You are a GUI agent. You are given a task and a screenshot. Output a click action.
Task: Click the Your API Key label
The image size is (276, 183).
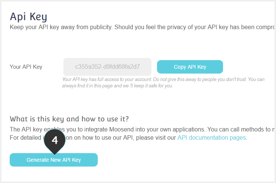click(x=26, y=67)
